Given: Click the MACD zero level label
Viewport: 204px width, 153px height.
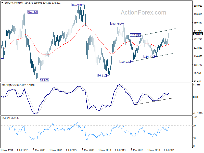Looking at the screenshot, I should click(196, 97).
